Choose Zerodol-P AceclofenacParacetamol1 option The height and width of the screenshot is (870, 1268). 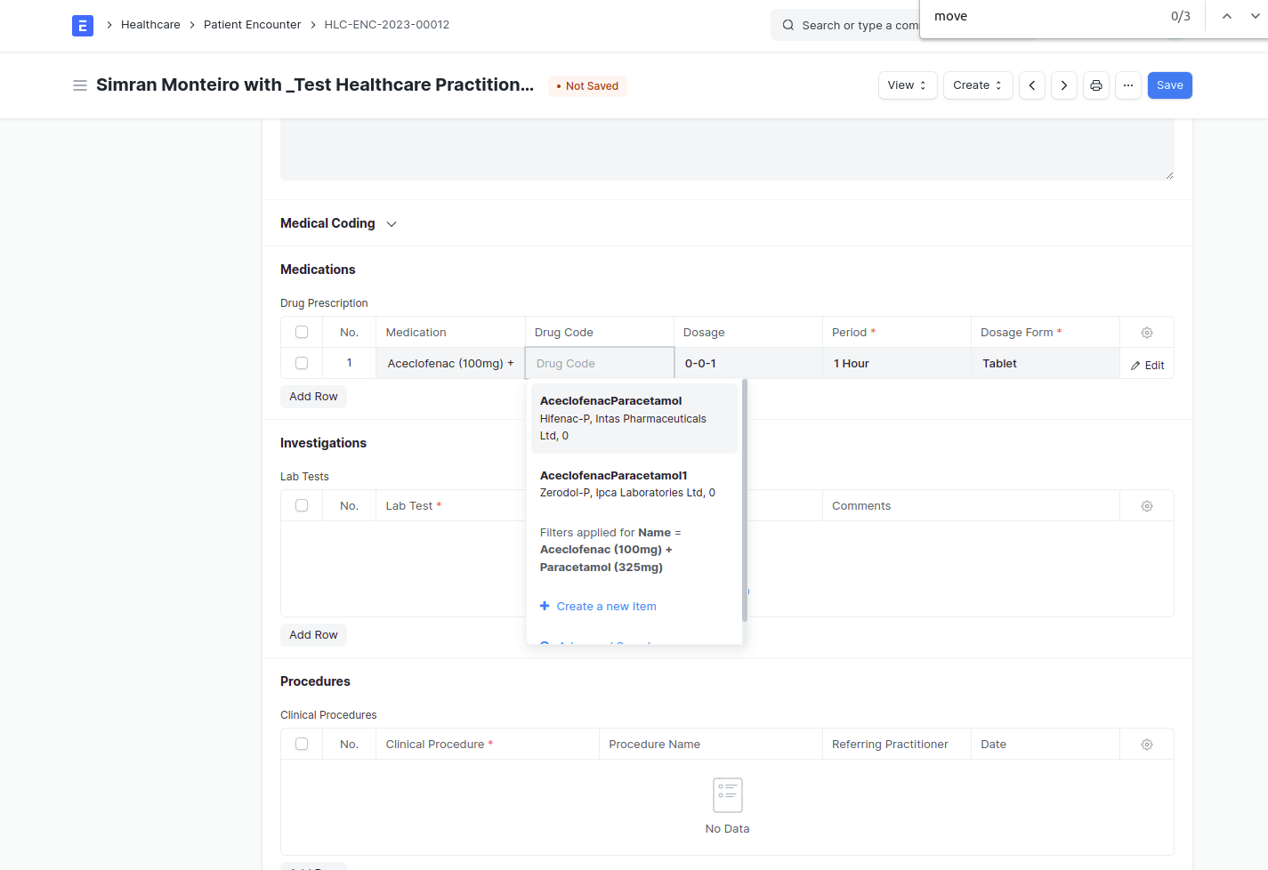[x=634, y=484]
